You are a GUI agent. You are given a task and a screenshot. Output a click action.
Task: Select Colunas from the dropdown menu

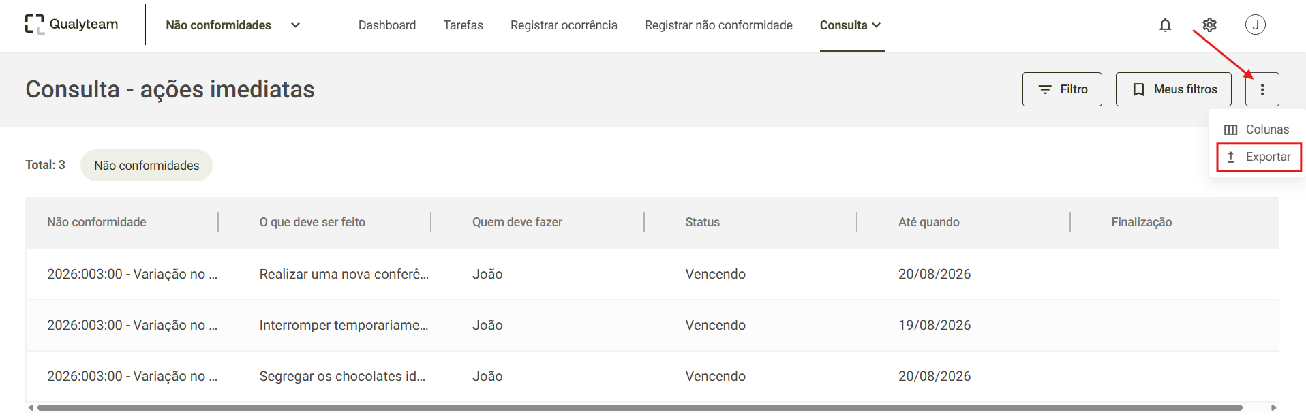click(1256, 129)
